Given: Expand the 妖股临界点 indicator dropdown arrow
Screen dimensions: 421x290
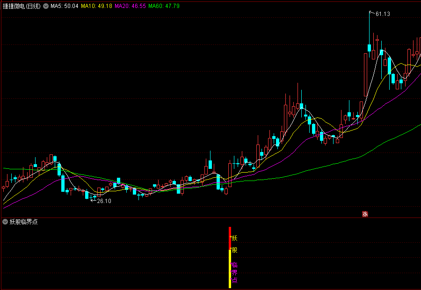Looking at the screenshot, I should click(x=5, y=222).
